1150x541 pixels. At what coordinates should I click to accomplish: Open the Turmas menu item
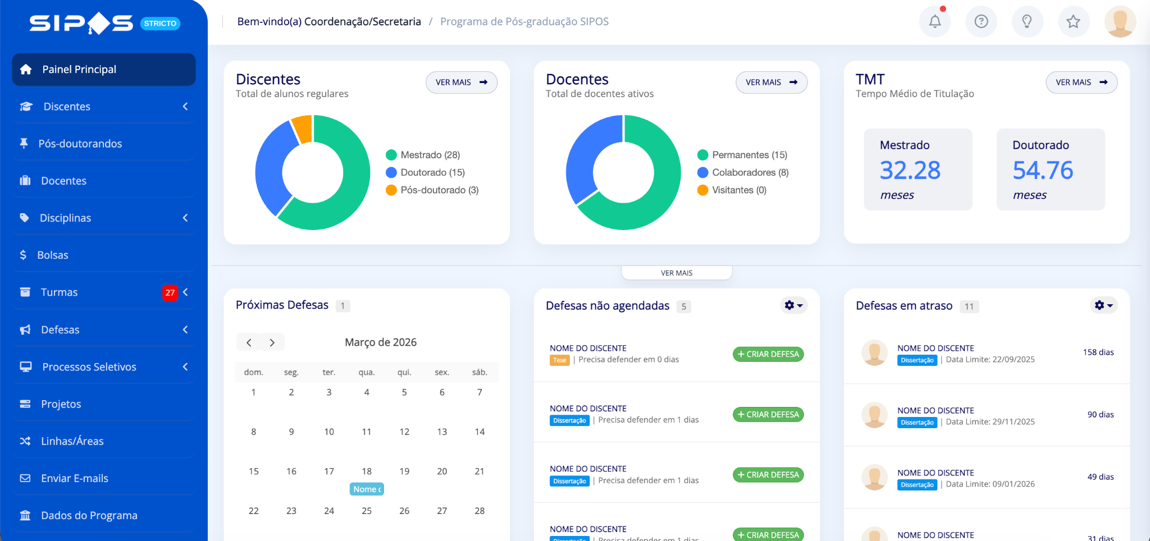104,292
